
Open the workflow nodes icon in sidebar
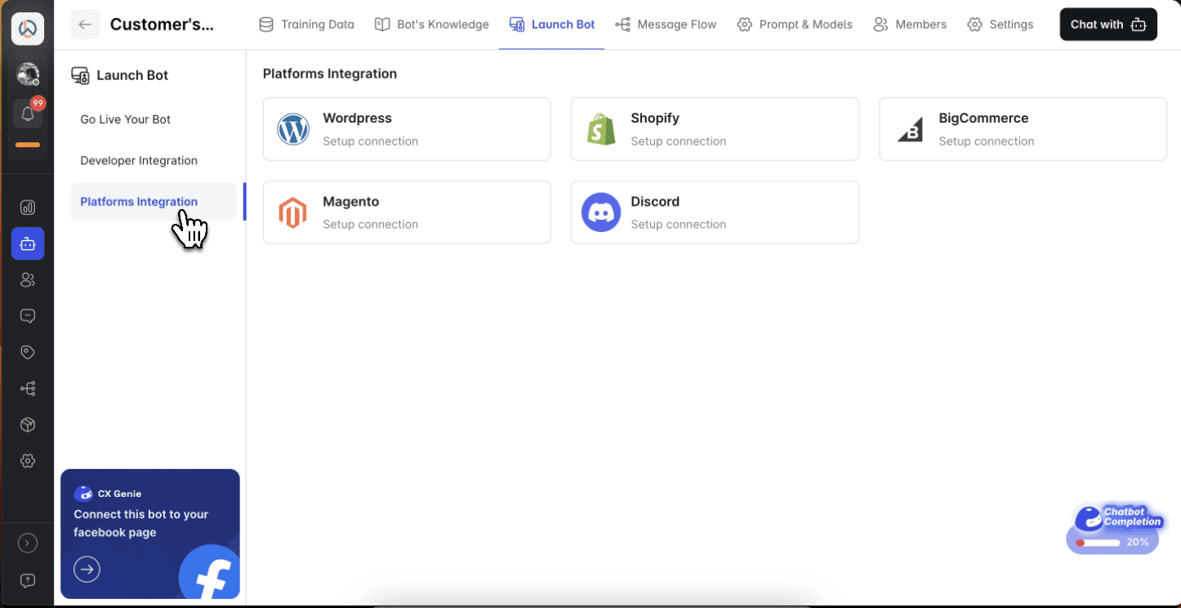28,389
